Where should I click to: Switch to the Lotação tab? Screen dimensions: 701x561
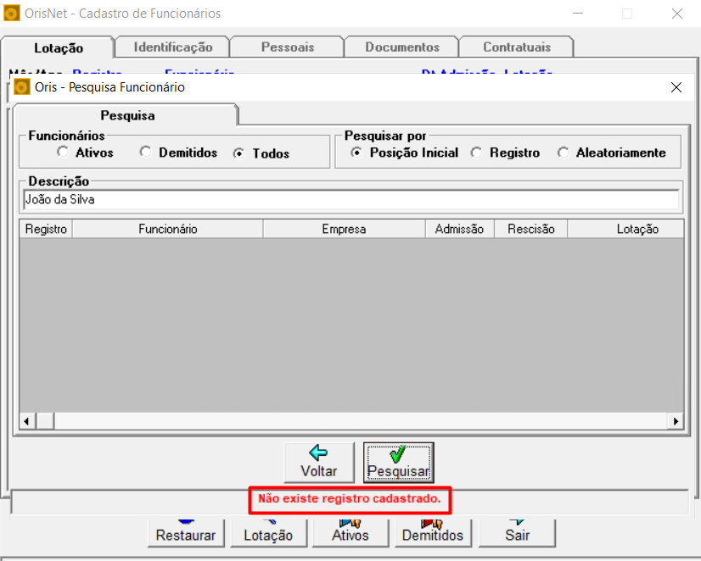pos(59,47)
